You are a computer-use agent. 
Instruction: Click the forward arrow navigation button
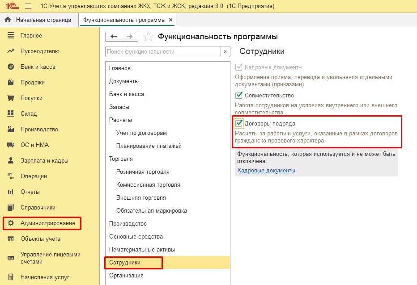click(130, 37)
